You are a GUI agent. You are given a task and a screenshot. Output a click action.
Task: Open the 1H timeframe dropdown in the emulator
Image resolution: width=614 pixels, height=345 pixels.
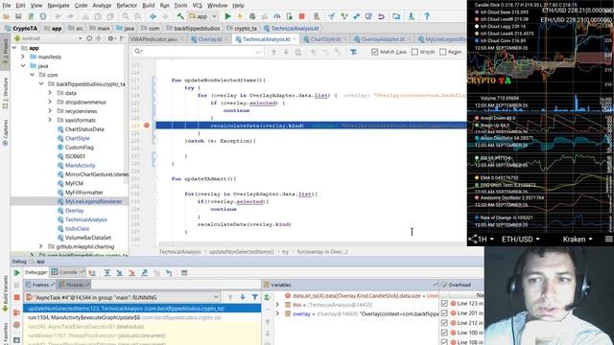coord(486,239)
